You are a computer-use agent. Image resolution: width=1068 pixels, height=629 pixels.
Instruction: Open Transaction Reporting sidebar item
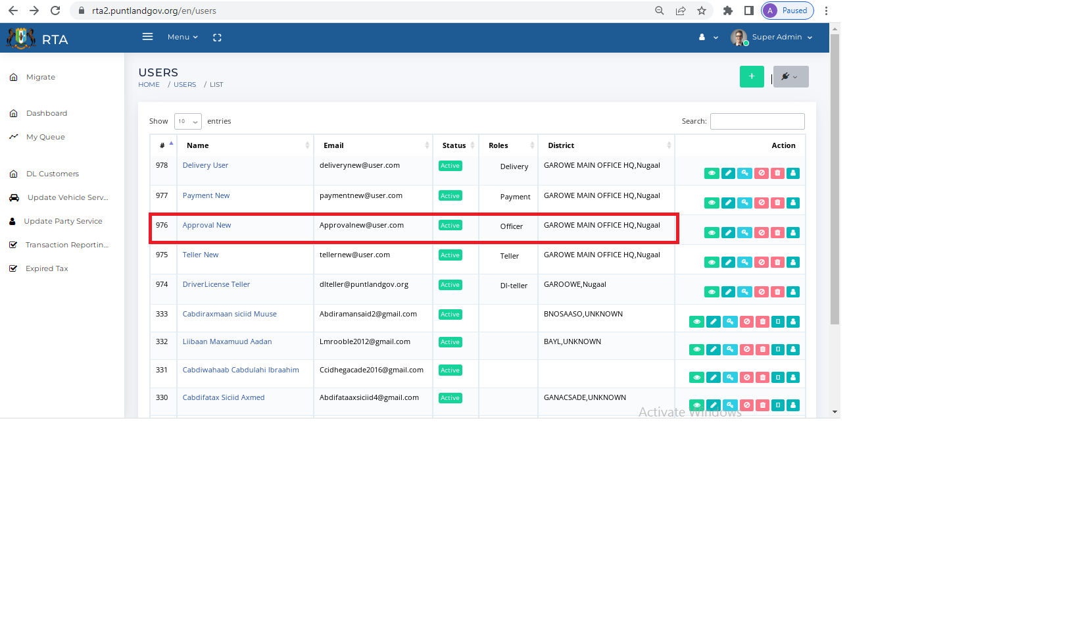coord(66,245)
